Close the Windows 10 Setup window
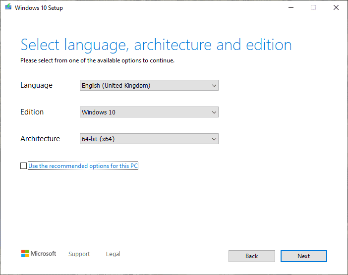This screenshot has width=348, height=275. click(x=336, y=7)
